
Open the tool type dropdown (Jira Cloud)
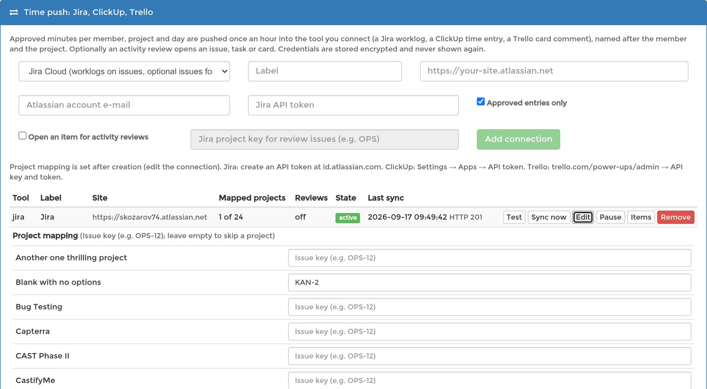coord(124,71)
